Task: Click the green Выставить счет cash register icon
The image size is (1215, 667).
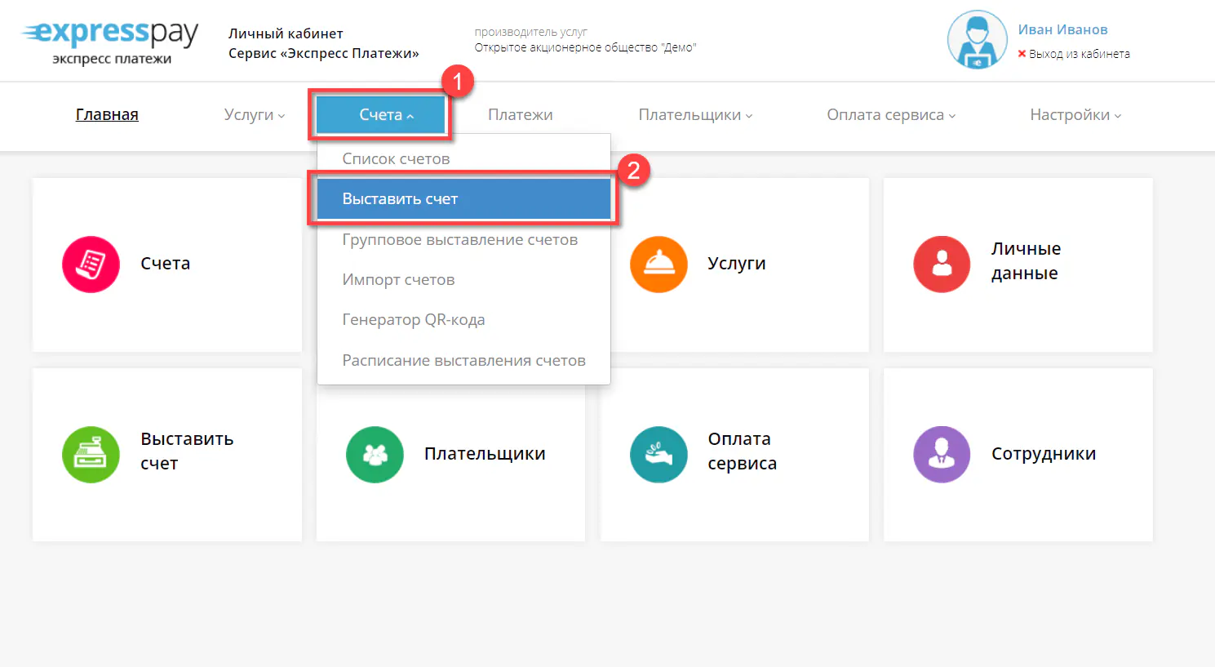Action: 91,455
